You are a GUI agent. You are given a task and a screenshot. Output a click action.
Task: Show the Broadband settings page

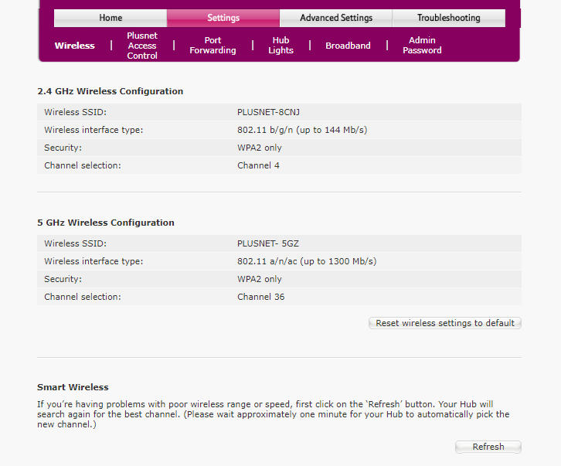tap(348, 46)
